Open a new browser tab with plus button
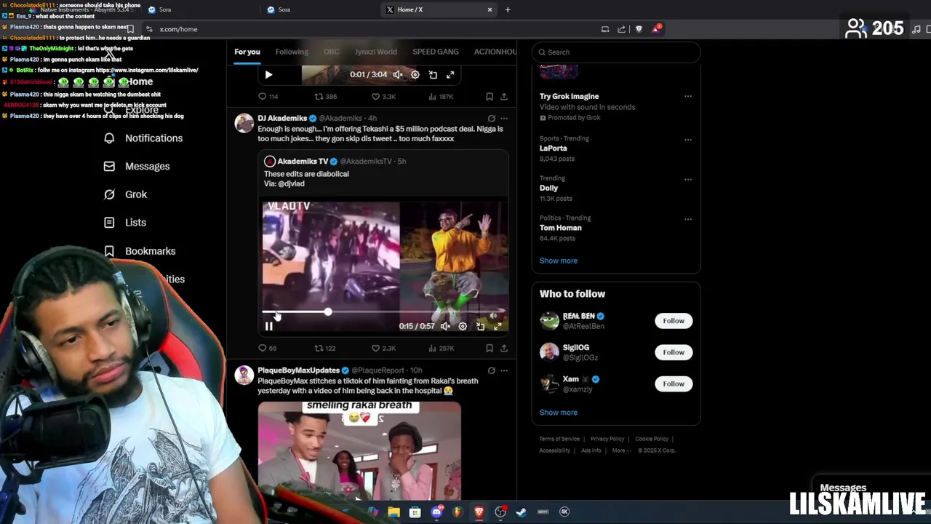931x524 pixels. pyautogui.click(x=508, y=9)
